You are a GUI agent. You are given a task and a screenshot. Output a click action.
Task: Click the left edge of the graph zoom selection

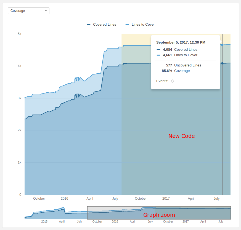pos(88,213)
